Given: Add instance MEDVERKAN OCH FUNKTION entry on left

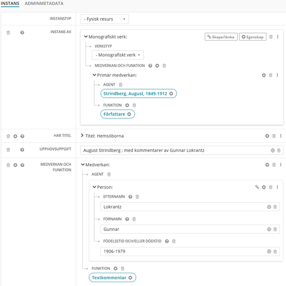Looking at the screenshot, I should tap(15, 165).
